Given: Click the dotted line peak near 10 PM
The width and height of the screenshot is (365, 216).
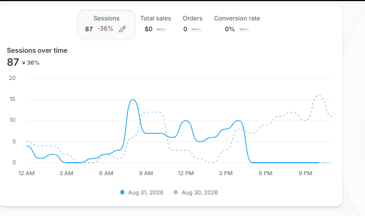Looking at the screenshot, I should point(319,95).
